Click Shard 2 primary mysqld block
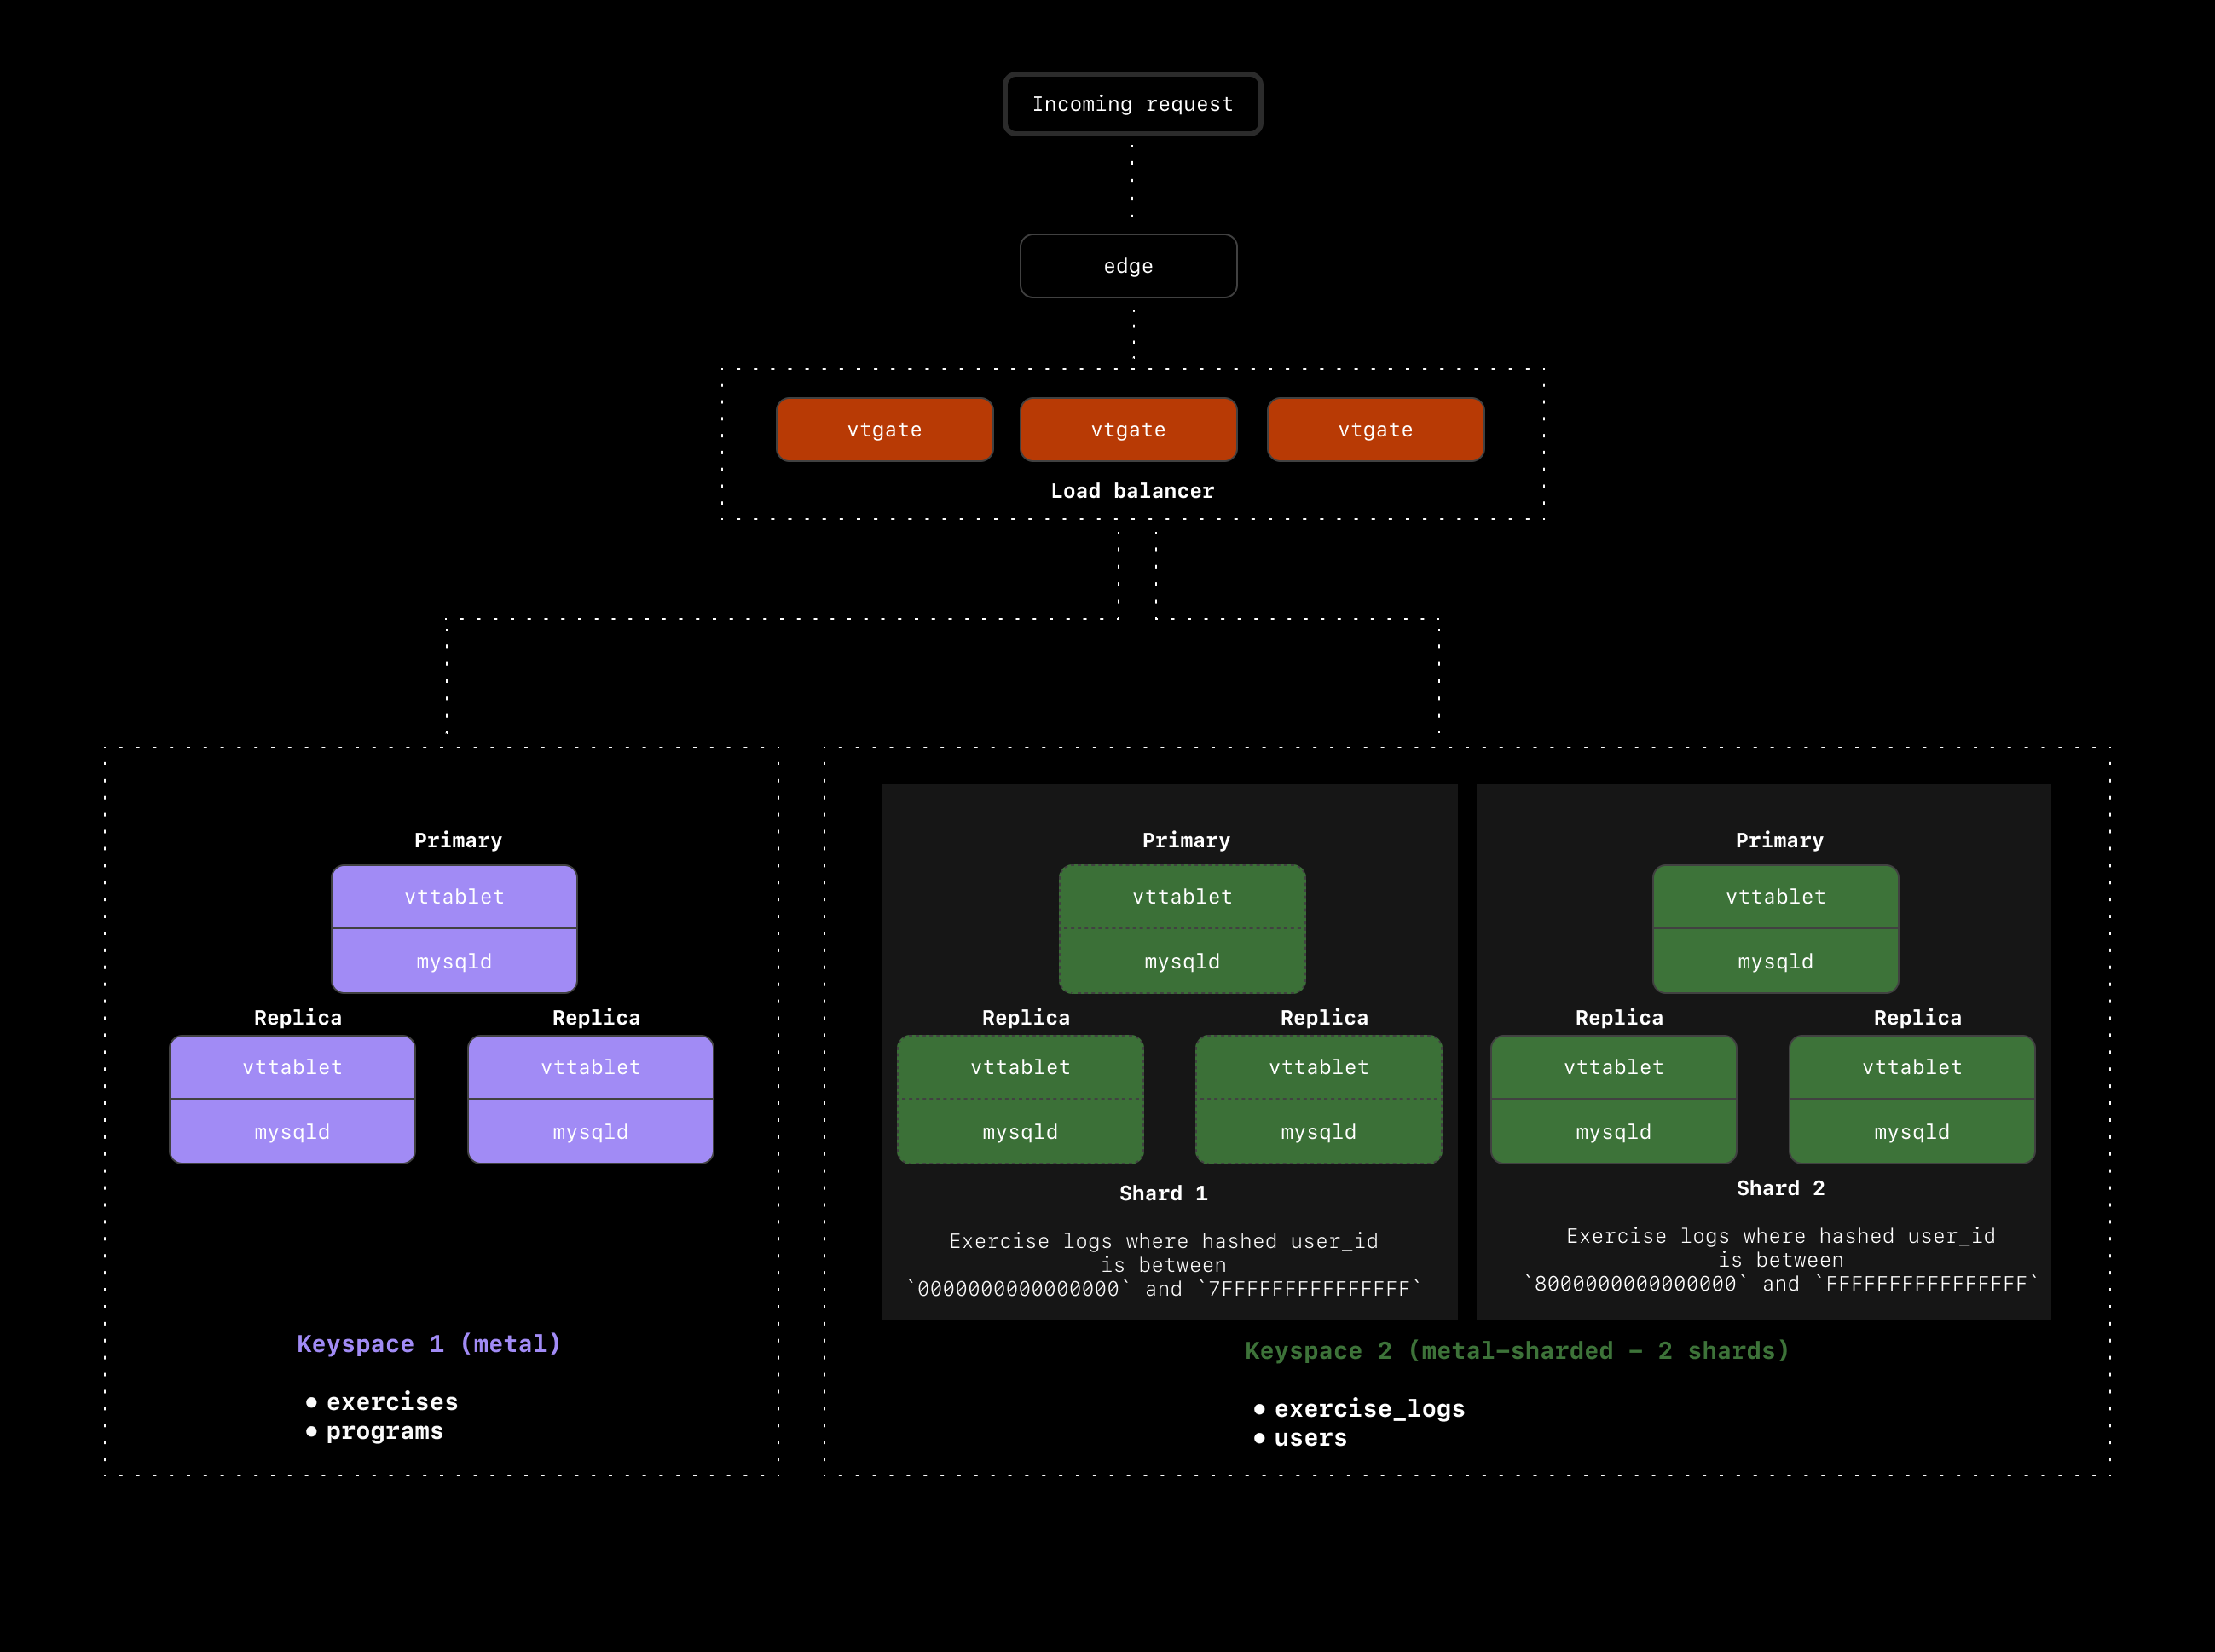 [x=1775, y=961]
